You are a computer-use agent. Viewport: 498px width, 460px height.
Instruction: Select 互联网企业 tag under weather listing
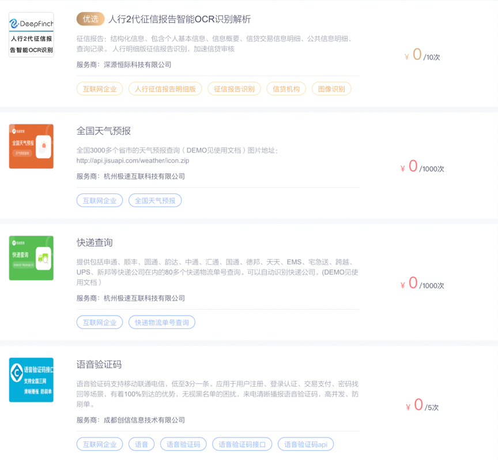[100, 200]
